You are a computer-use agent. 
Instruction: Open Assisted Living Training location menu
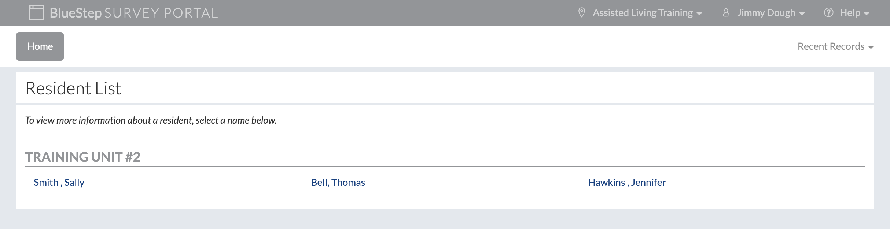(640, 13)
